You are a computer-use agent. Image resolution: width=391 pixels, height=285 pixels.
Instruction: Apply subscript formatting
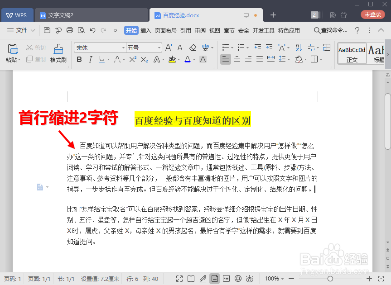144,59
